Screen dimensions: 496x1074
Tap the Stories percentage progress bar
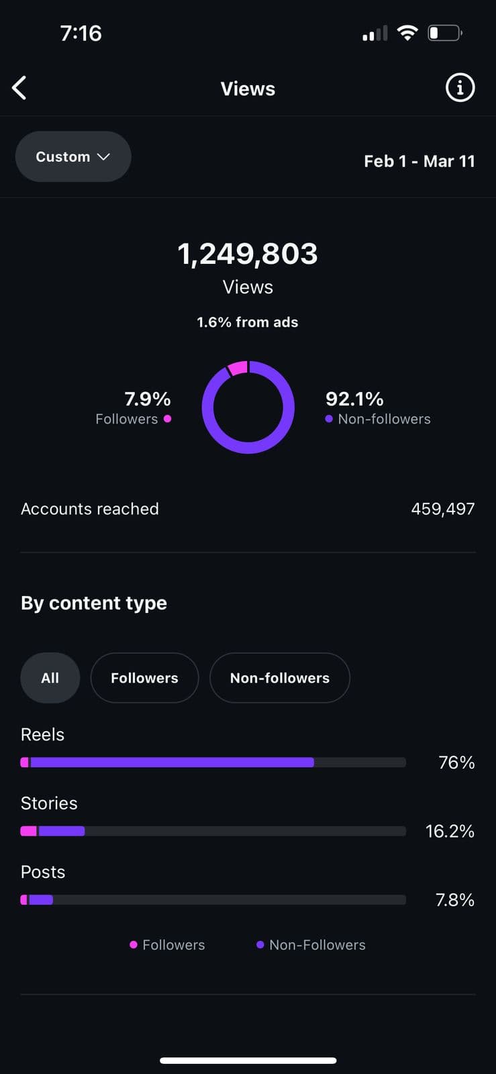213,831
